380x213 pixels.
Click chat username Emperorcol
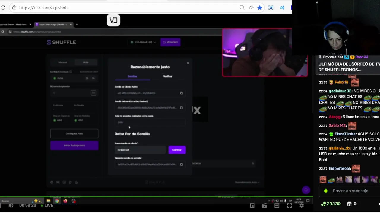pos(340,168)
